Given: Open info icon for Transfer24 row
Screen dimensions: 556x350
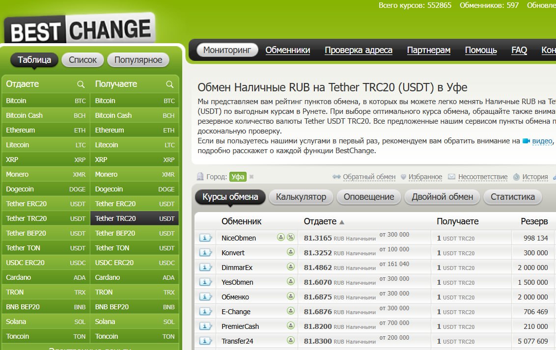Looking at the screenshot, I should pos(205,341).
